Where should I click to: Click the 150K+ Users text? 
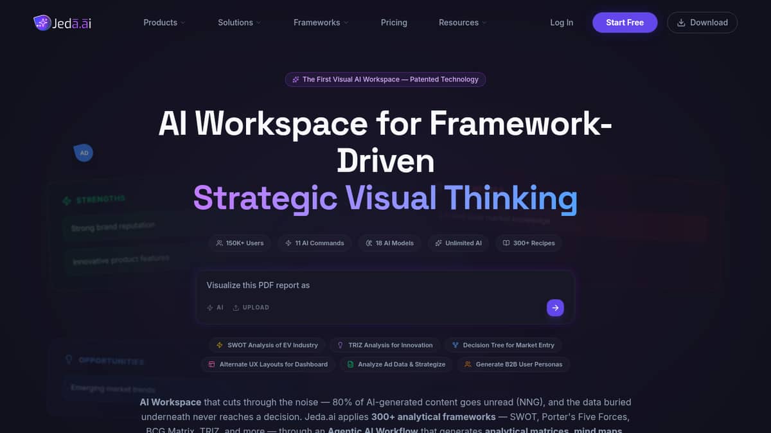click(x=245, y=243)
